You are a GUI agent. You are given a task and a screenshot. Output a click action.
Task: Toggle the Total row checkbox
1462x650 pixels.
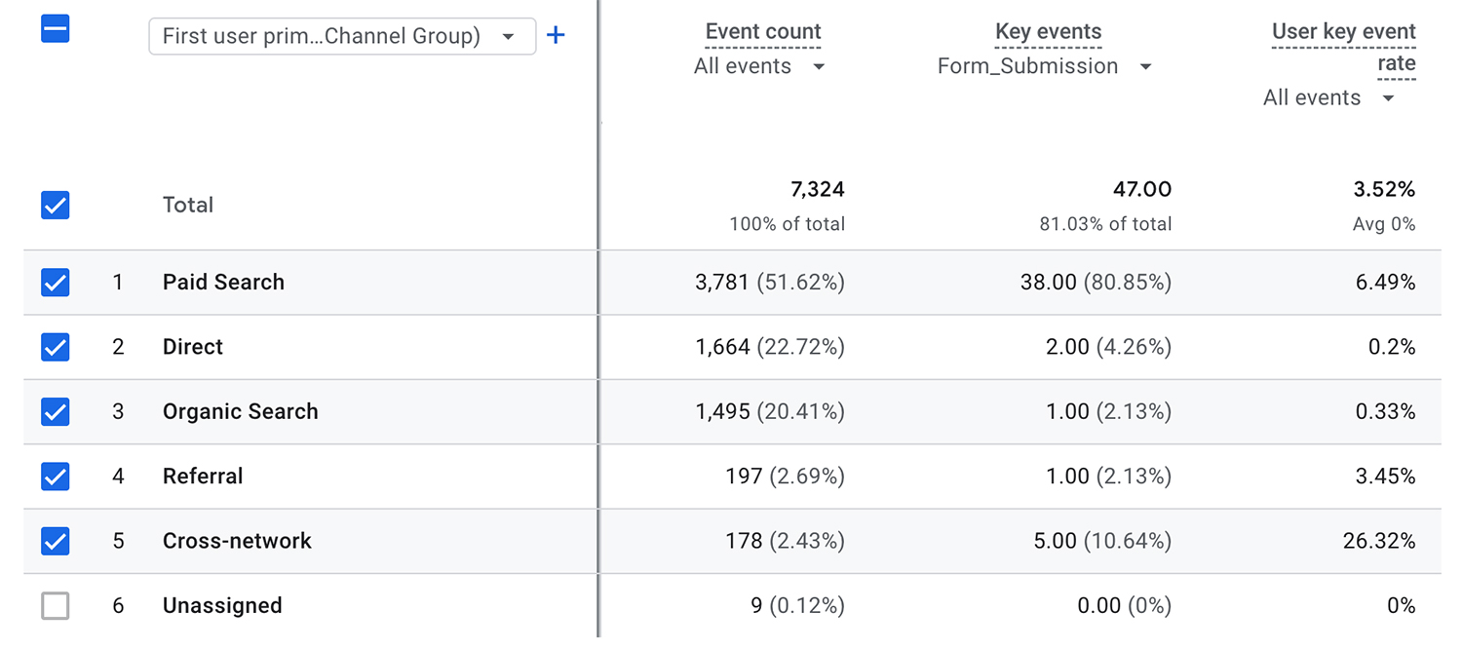pos(55,205)
